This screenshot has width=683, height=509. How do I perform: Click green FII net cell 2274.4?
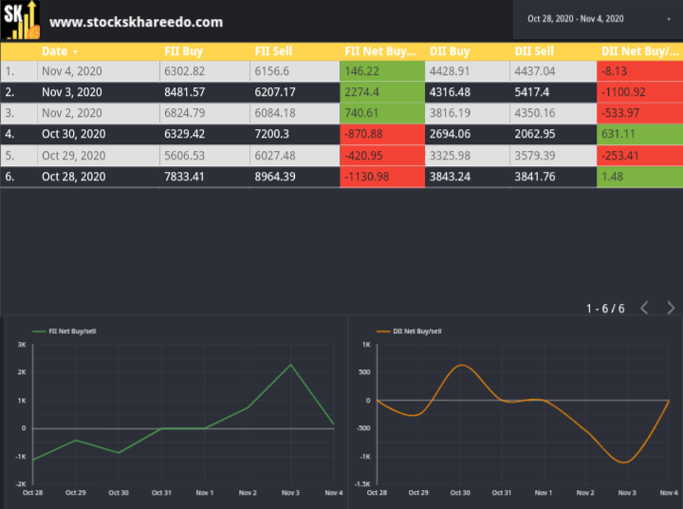[382, 92]
